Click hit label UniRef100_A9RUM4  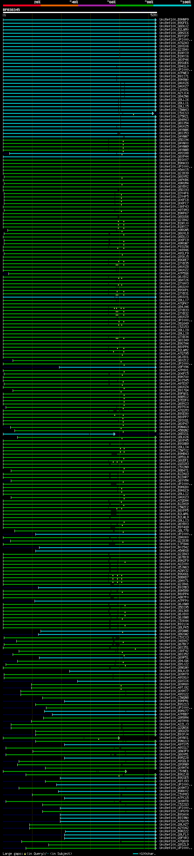(x=174, y=183)
